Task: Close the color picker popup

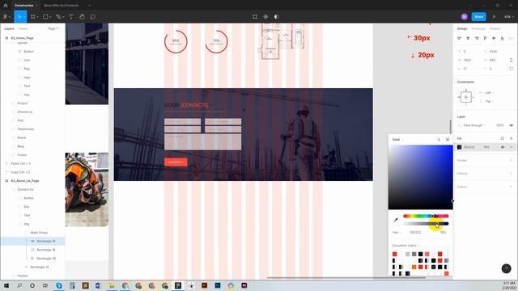Action: pos(448,140)
